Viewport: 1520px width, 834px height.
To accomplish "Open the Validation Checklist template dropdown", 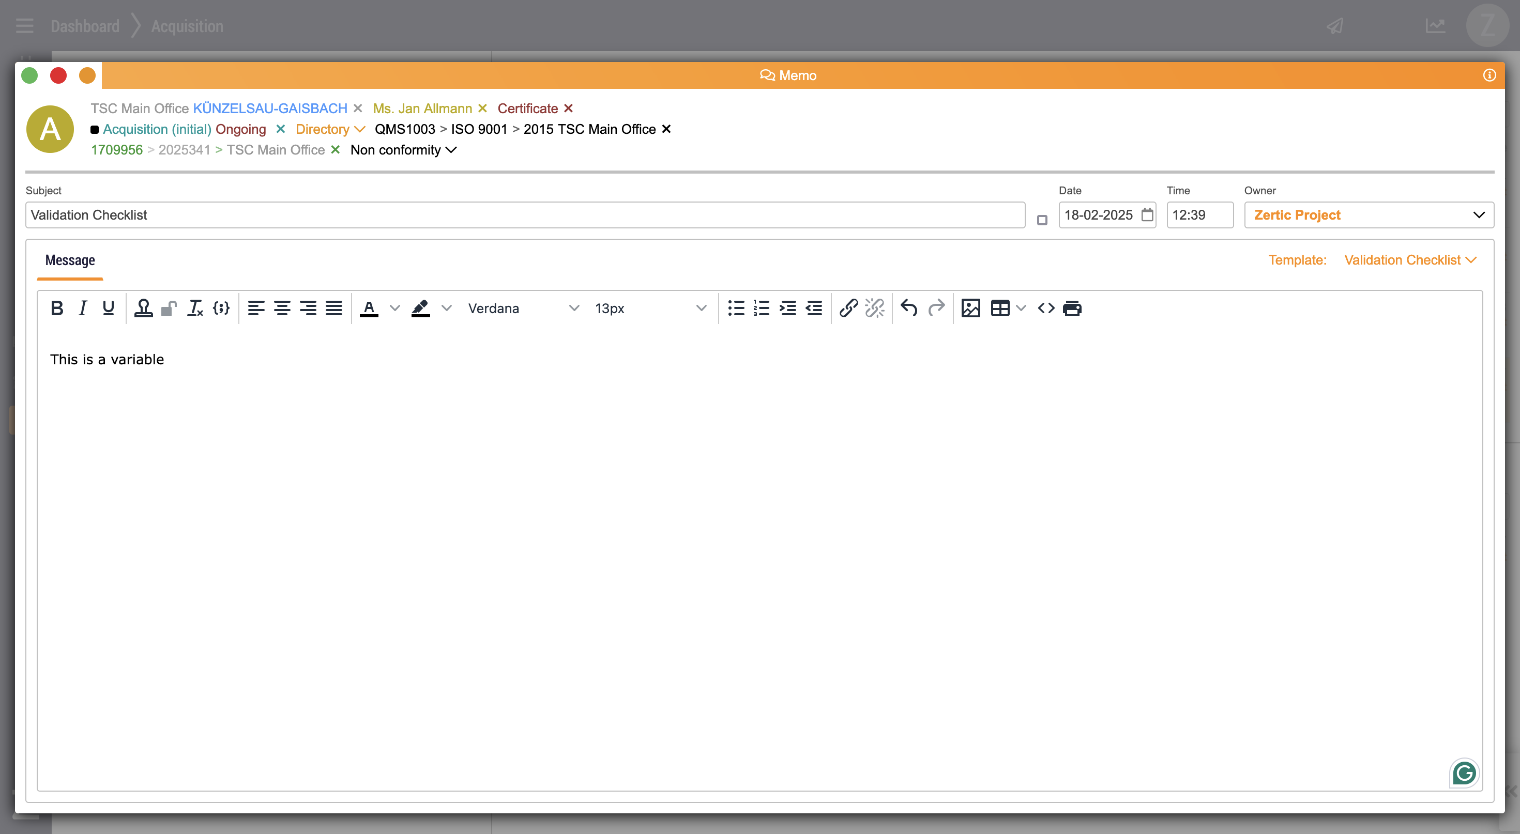I will [1410, 260].
